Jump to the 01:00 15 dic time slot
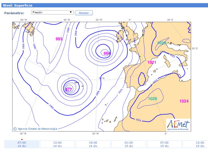The width and height of the screenshot is (208, 149). tap(129, 144)
